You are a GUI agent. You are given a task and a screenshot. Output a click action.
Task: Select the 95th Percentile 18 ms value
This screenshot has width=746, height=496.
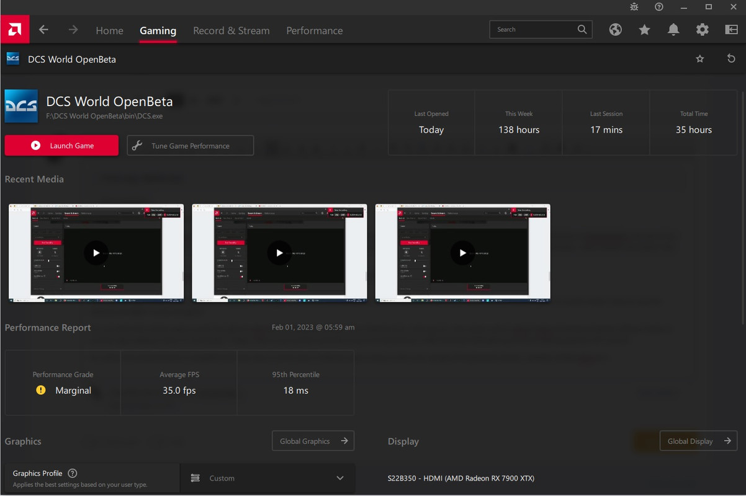point(296,391)
